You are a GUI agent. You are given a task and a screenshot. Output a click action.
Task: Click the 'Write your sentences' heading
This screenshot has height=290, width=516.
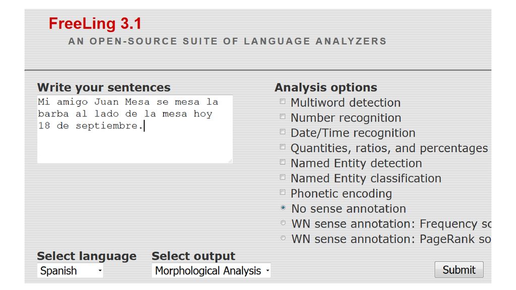(x=104, y=88)
